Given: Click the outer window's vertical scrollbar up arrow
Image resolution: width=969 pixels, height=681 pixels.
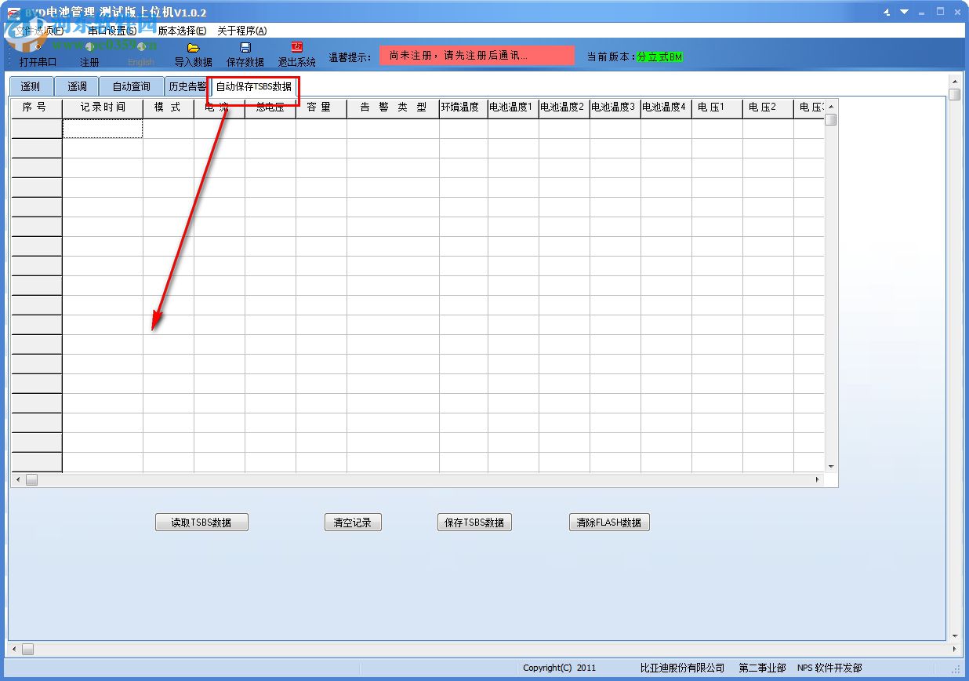Looking at the screenshot, I should coord(954,82).
